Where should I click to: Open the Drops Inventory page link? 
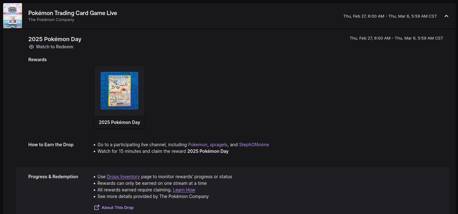point(123,177)
